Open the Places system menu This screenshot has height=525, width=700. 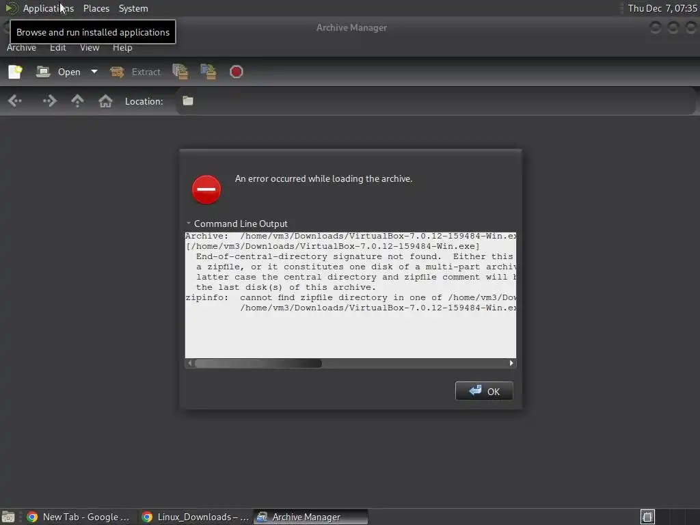pos(96,8)
